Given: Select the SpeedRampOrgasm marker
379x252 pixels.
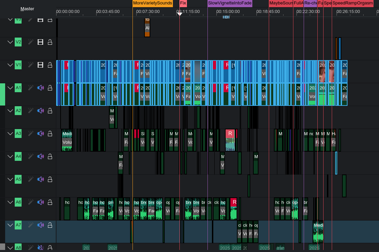Looking at the screenshot, I should pyautogui.click(x=352, y=3).
